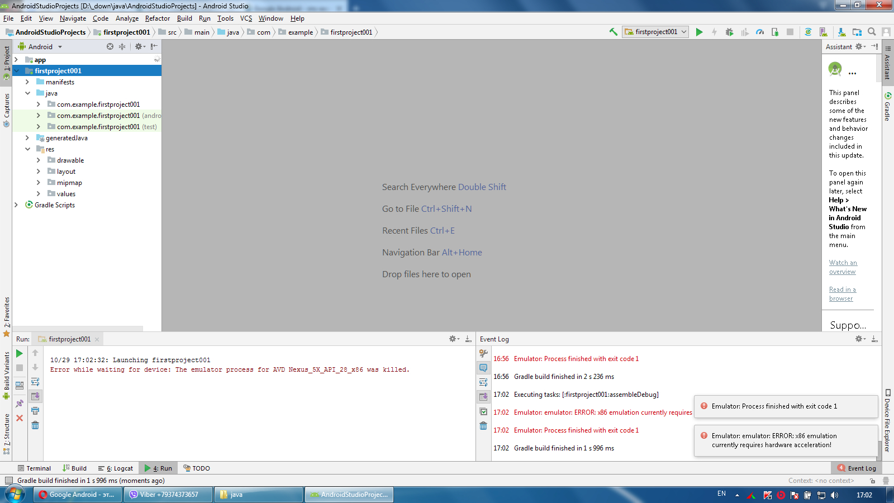Click the red Close X in Run panel
Image resolution: width=894 pixels, height=503 pixels.
pyautogui.click(x=20, y=418)
